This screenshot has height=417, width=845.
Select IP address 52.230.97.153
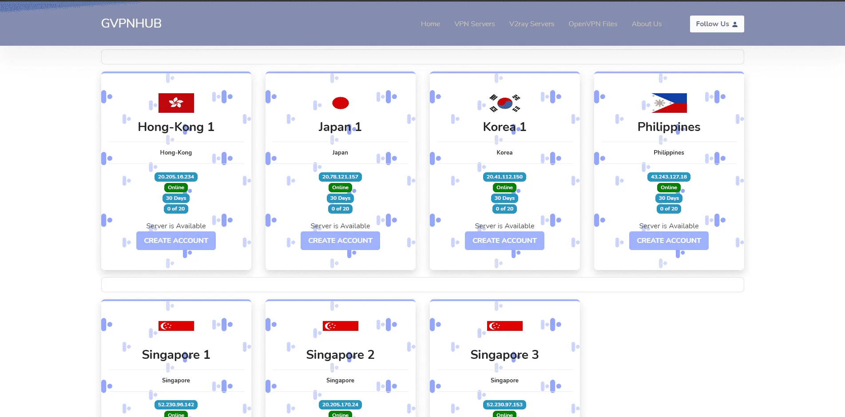(x=504, y=405)
